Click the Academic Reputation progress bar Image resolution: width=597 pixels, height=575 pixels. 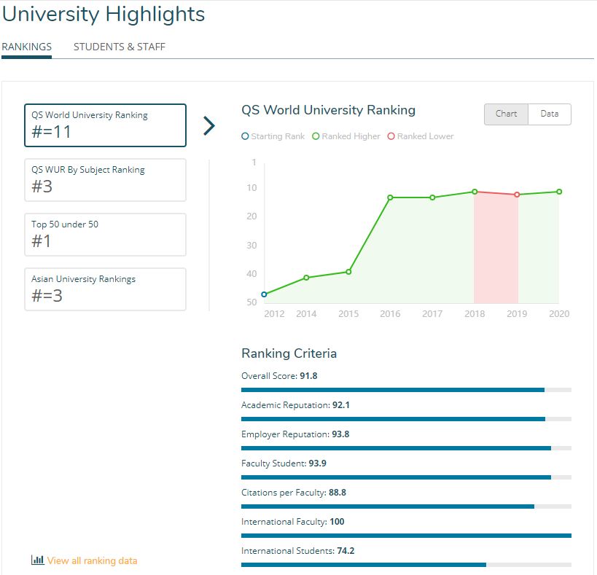[406, 419]
